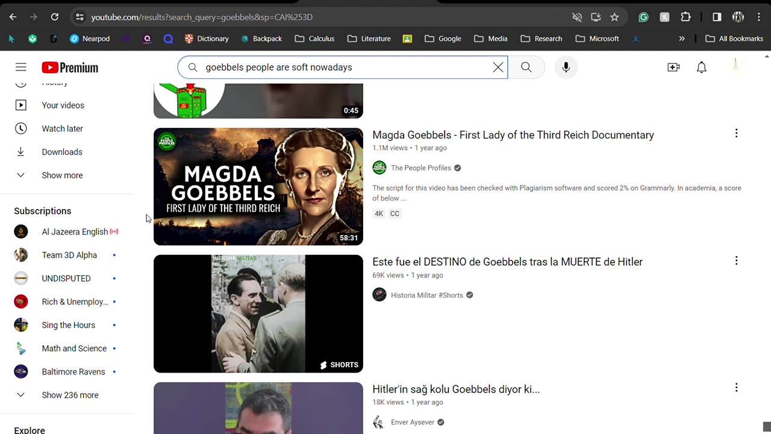Open the Backpack bookmark
The width and height of the screenshot is (771, 434).
click(x=261, y=39)
